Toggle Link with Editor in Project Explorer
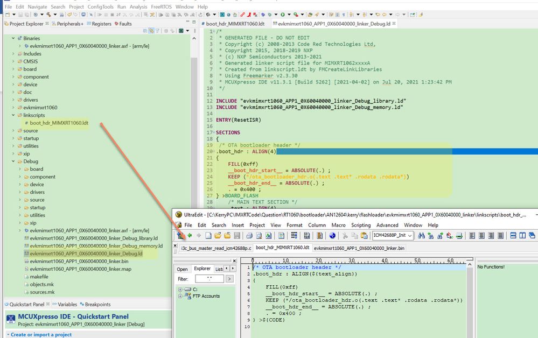 (151, 31)
